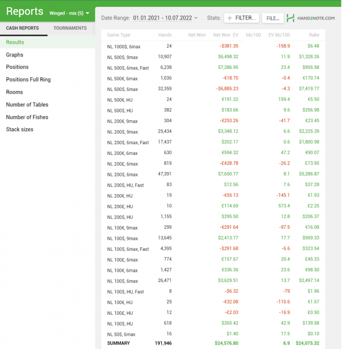The image size is (342, 349).
Task: Select the Cash Reports tab
Action: [x=22, y=28]
